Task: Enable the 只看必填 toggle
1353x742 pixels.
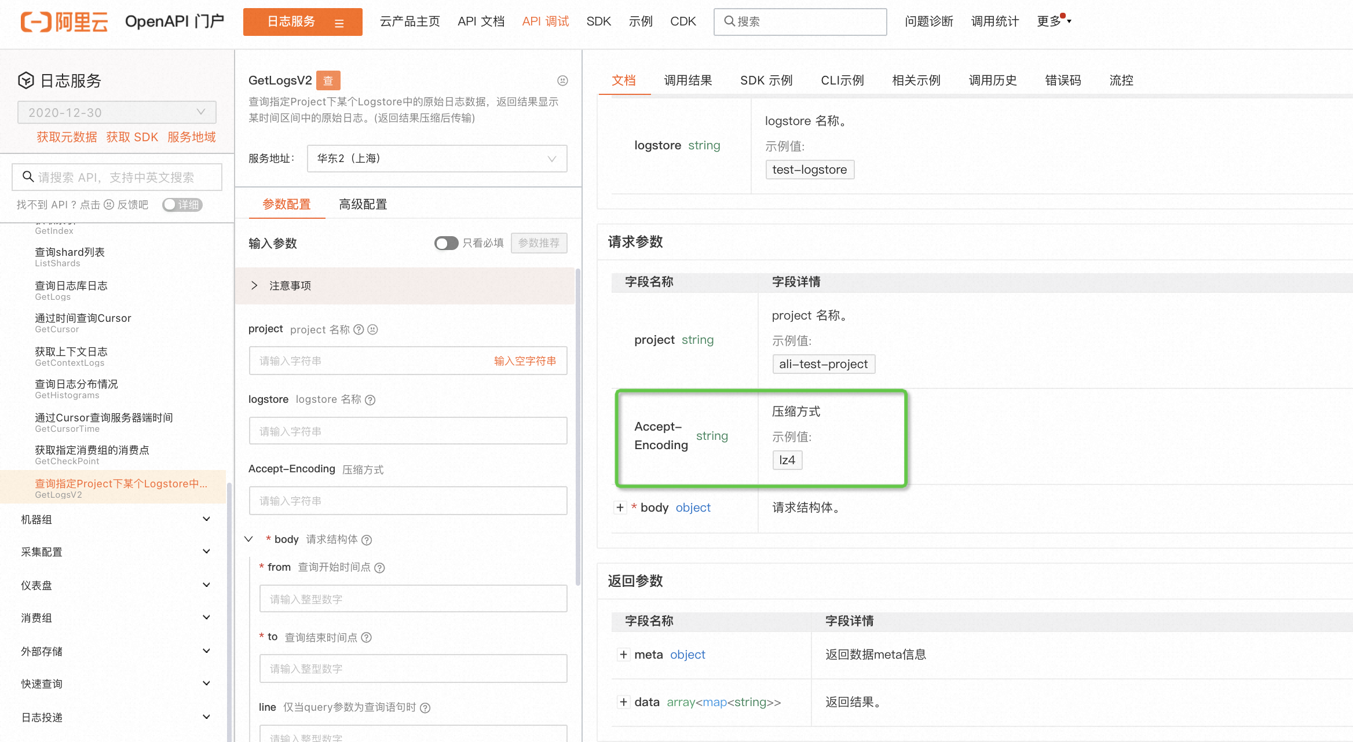Action: (x=446, y=243)
